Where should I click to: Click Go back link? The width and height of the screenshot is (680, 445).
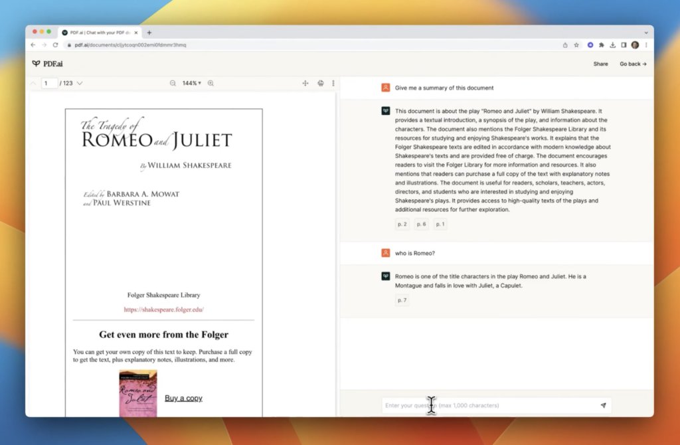pos(633,64)
